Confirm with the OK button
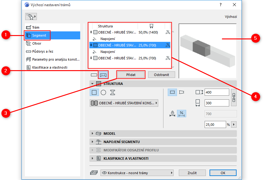The image size is (263, 180). pos(223,173)
